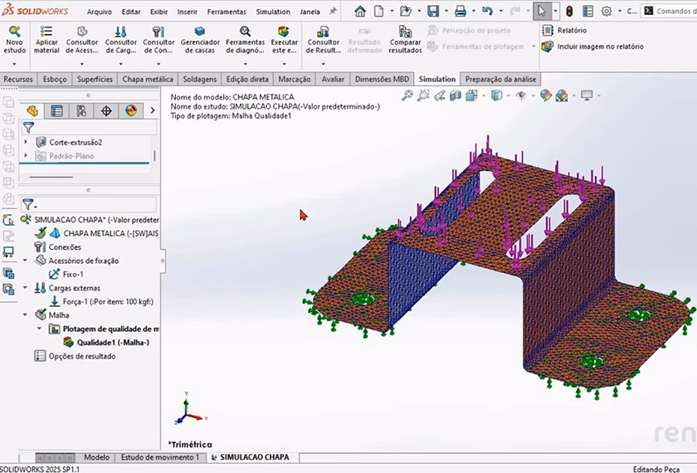Switch to the Chapa metálica tab
697x473 pixels.
148,79
